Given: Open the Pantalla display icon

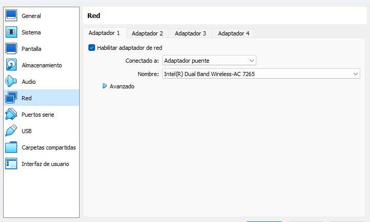Looking at the screenshot, I should coord(11,49).
